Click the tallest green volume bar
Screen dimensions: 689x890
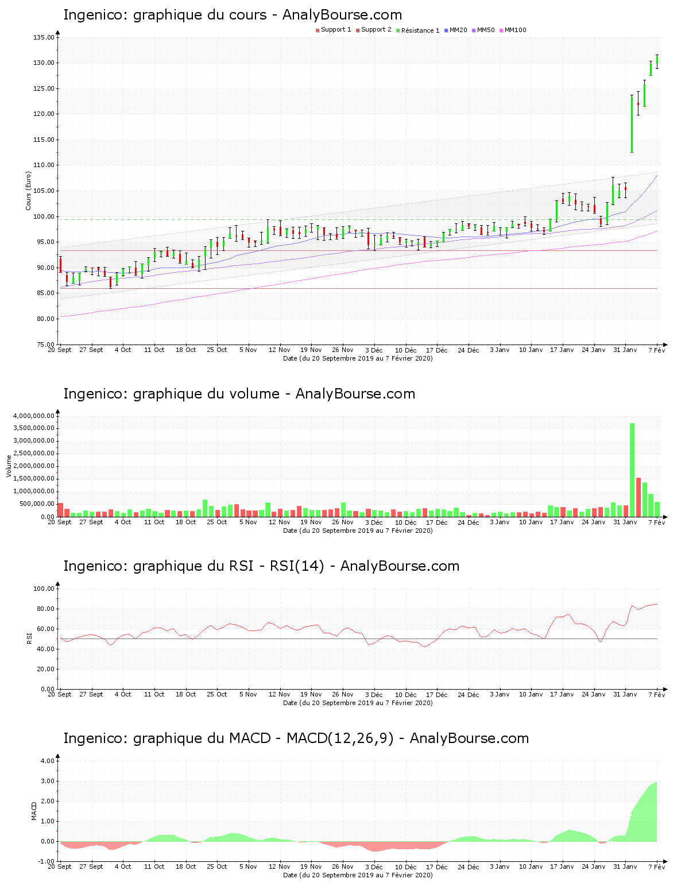coord(632,469)
